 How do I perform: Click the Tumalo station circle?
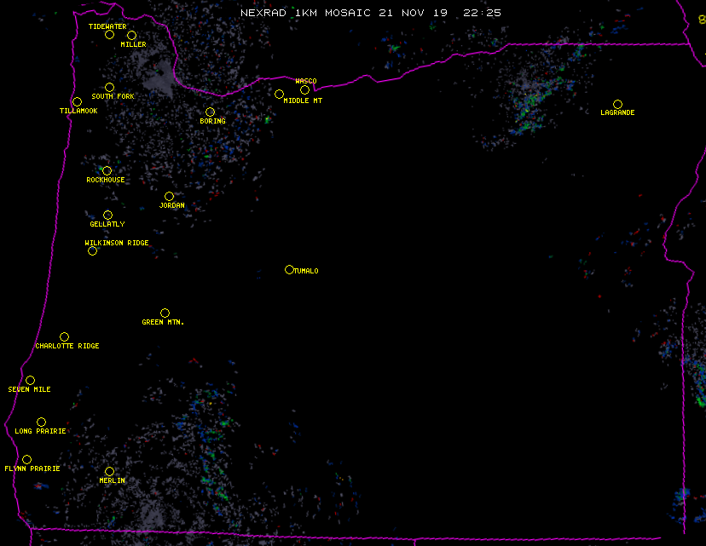[x=289, y=270]
